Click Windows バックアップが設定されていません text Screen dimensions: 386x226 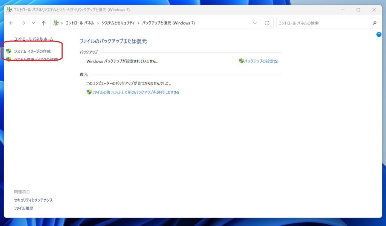122,61
